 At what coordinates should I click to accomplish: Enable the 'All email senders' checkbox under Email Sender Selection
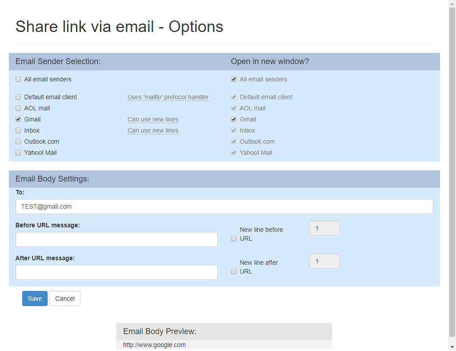pyautogui.click(x=18, y=79)
